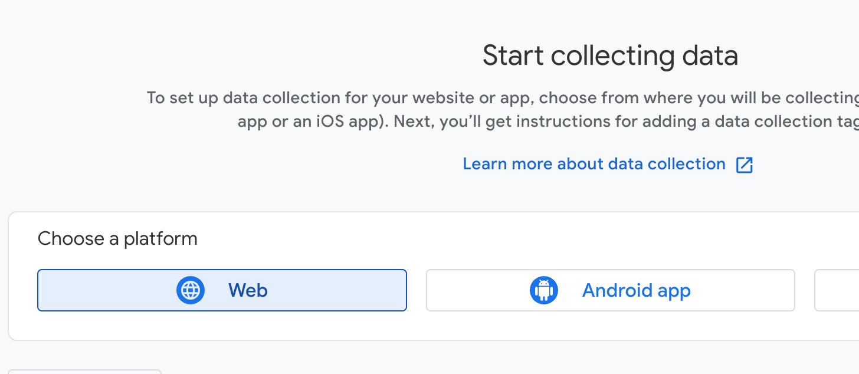
Task: Click the cut-off button below the platform card
Action: click(x=84, y=372)
